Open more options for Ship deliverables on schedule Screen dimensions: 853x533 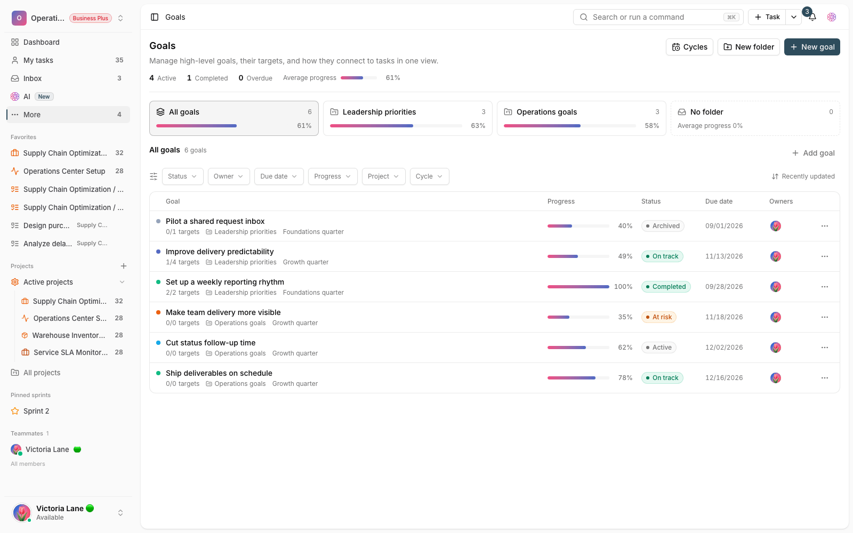coord(825,378)
